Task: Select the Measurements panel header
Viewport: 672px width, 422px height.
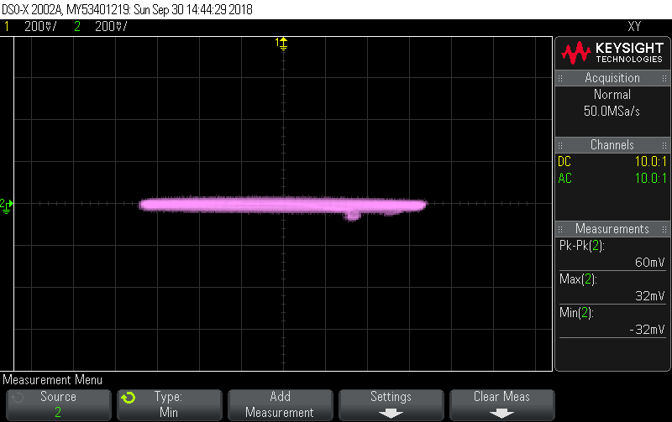Action: pos(612,228)
